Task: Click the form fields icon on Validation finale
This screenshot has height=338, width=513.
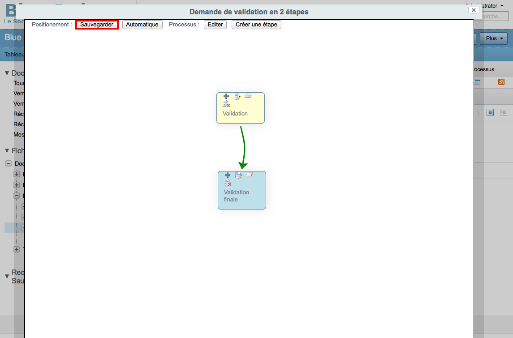Action: click(249, 175)
